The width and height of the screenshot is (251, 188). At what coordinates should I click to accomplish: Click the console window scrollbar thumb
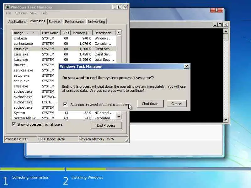pos(226,37)
